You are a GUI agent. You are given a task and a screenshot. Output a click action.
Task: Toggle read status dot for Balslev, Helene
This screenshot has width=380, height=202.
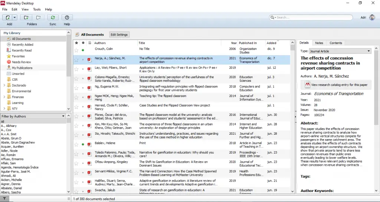tap(83, 145)
